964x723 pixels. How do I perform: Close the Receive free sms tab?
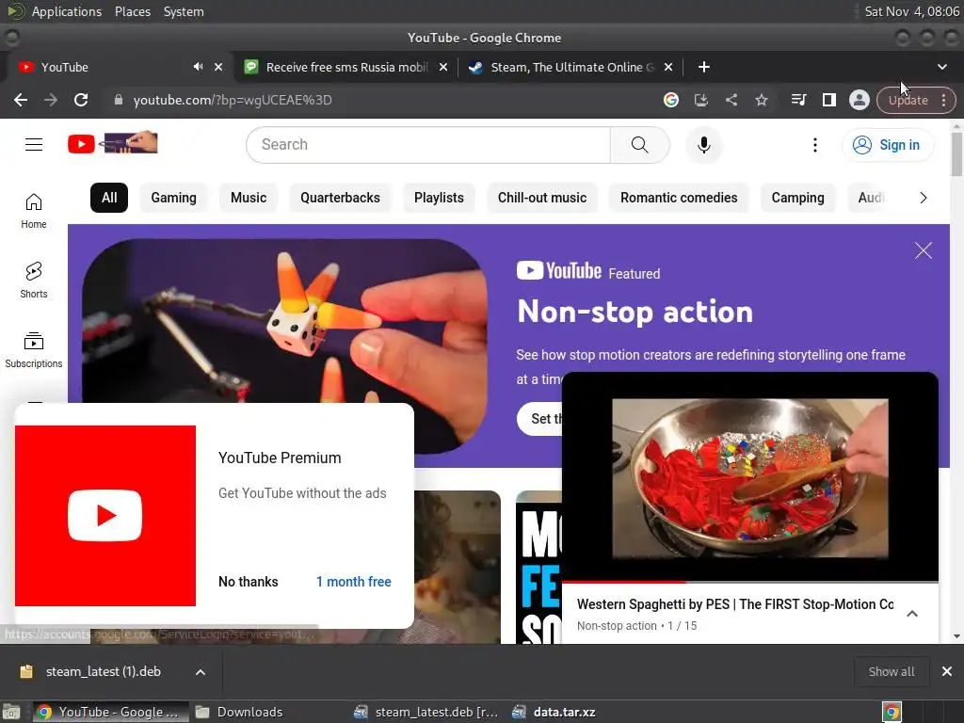tap(442, 67)
